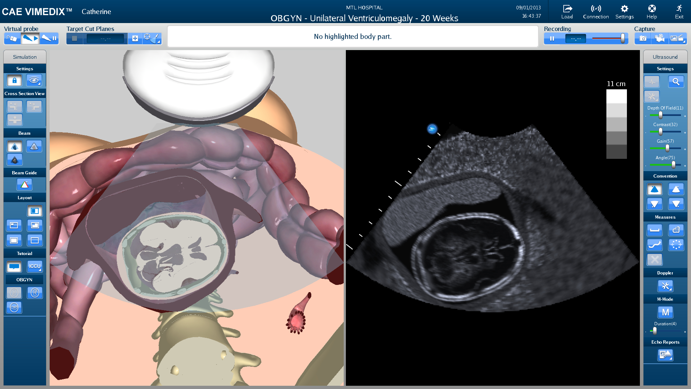Image resolution: width=691 pixels, height=389 pixels.
Task: Add a new target cut plane
Action: pyautogui.click(x=135, y=39)
